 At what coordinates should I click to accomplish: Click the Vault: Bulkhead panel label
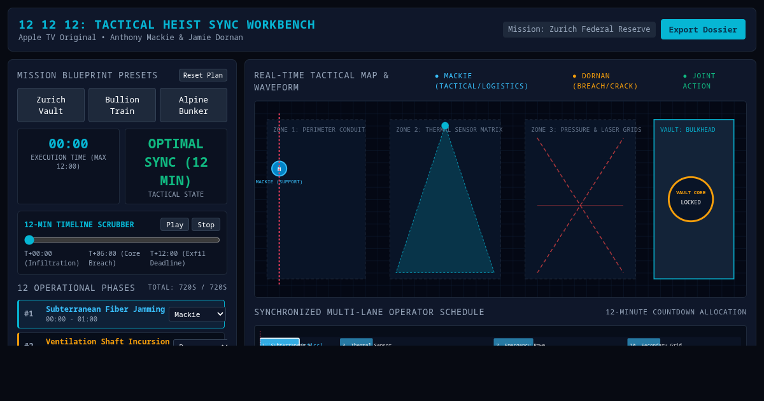point(688,130)
